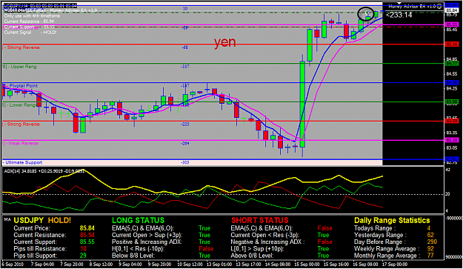Click the "-303" pip distance value
Screen dimensions: 463x269
(x=185, y=163)
